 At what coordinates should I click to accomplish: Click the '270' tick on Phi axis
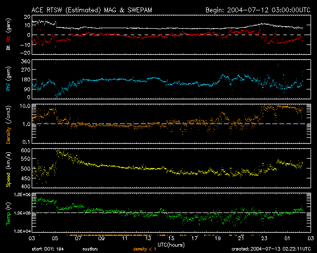coord(26,70)
